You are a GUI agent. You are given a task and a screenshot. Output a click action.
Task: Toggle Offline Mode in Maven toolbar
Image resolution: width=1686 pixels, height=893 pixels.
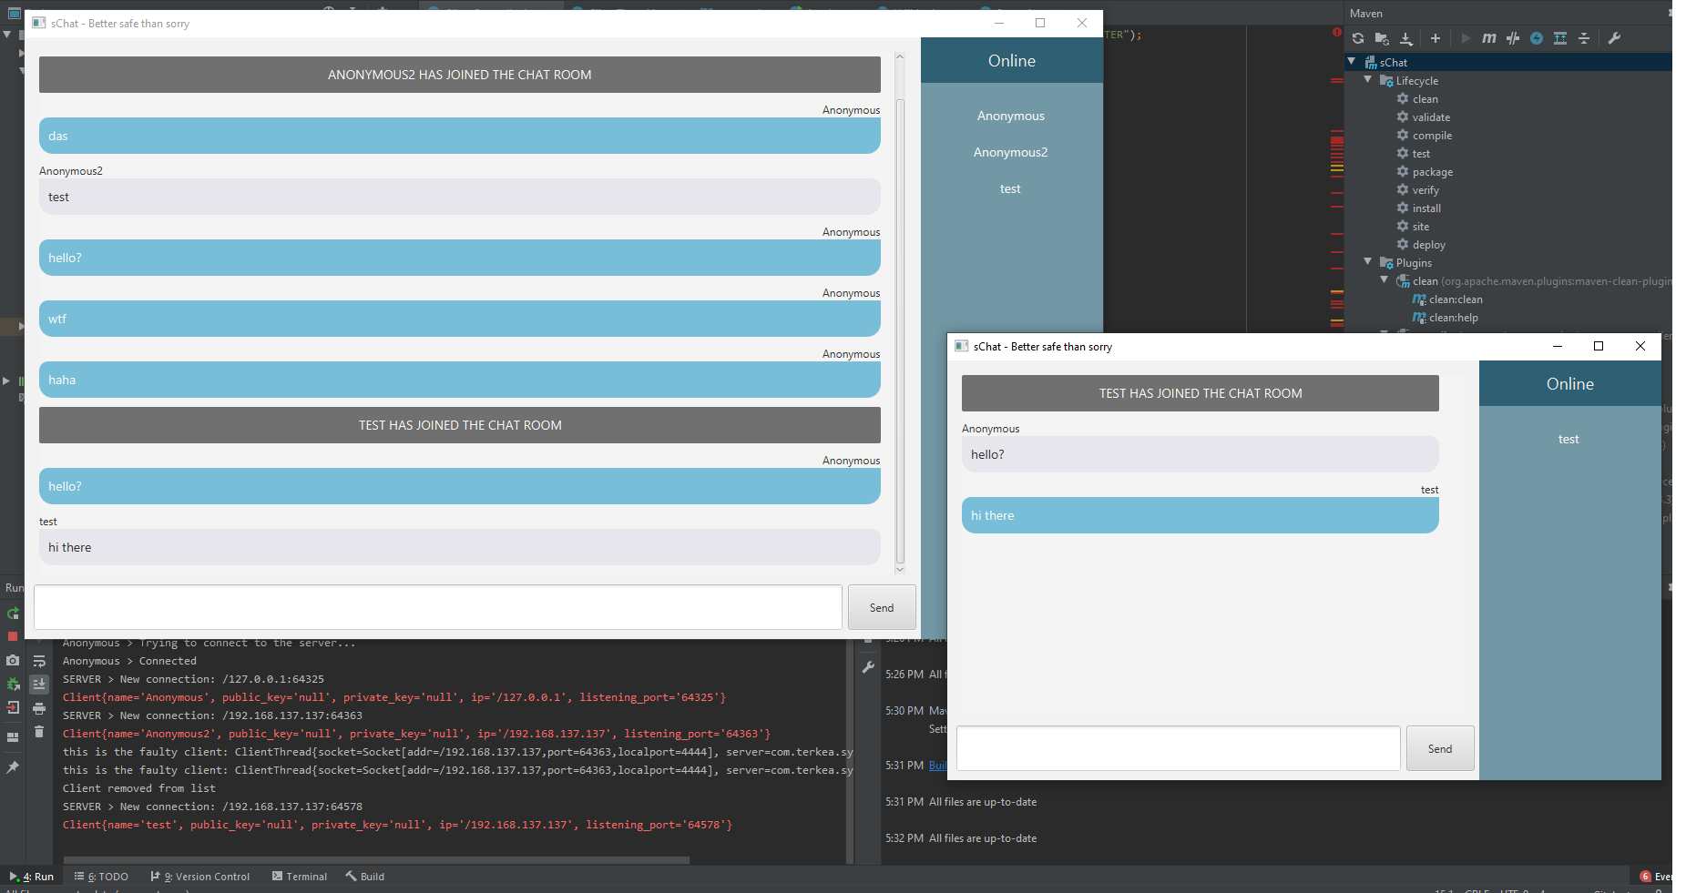(x=1513, y=38)
